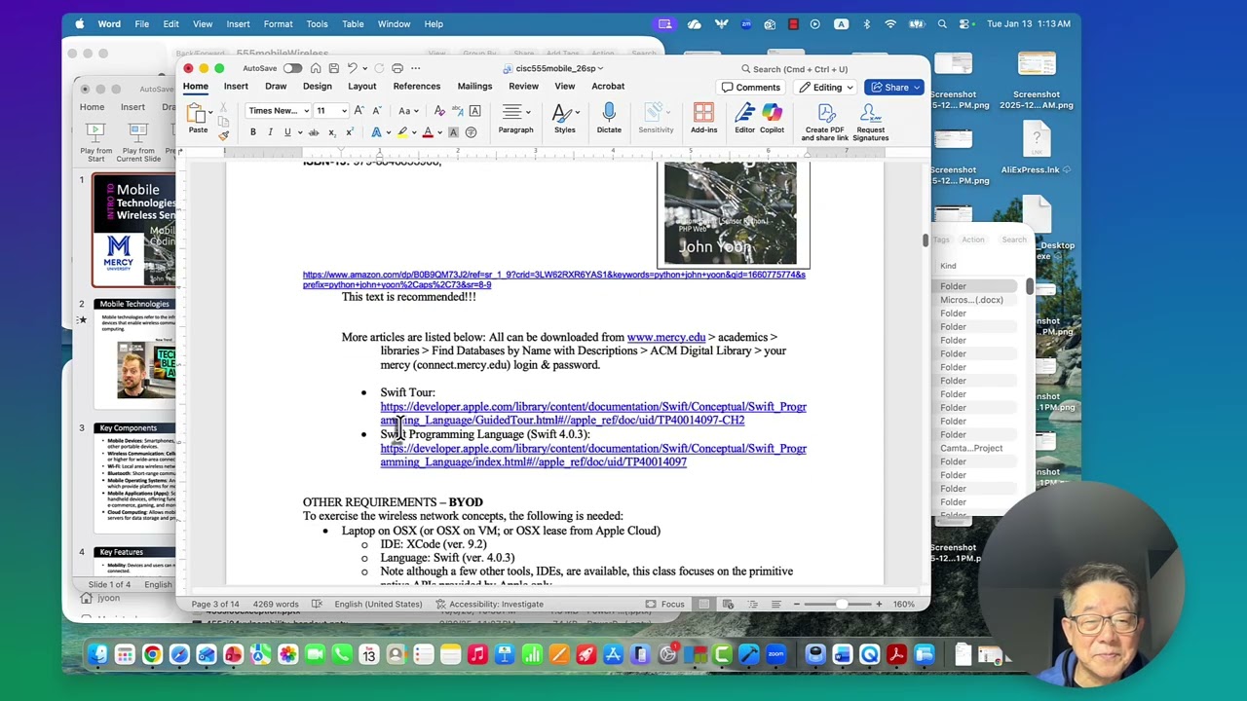Screen dimensions: 1247x701
Task: Open the Table menu in menu bar
Action: pos(353,23)
